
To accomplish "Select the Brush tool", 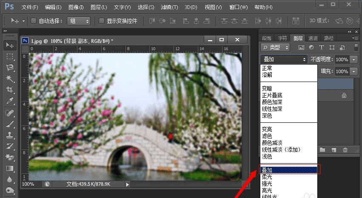I will 10,124.
